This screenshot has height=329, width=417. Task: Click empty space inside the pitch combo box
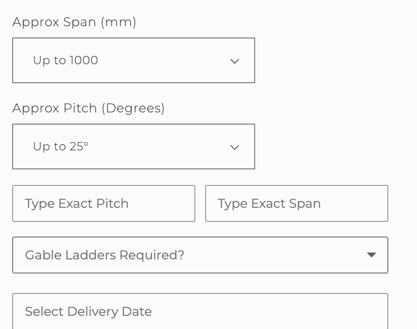[160, 146]
